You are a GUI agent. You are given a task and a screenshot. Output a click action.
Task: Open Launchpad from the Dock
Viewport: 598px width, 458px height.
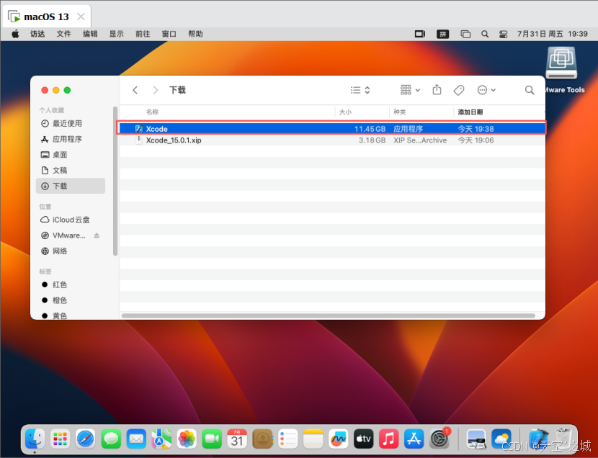tap(60, 439)
